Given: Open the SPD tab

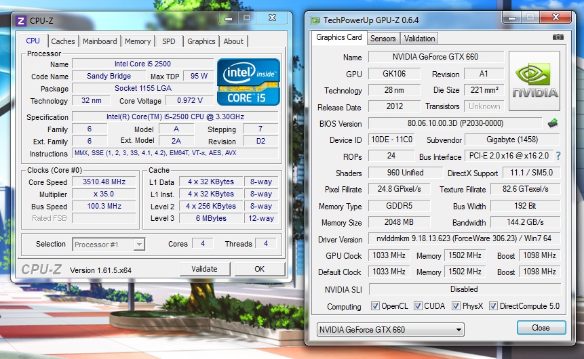Looking at the screenshot, I should coord(169,41).
